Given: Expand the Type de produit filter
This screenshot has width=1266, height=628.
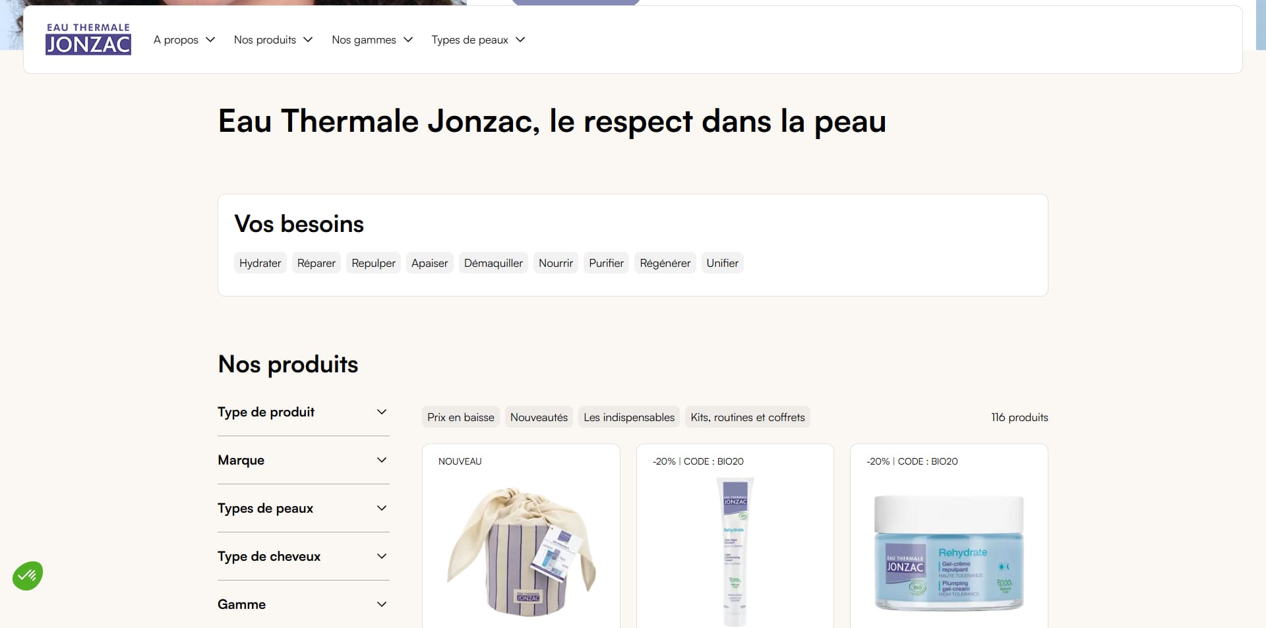Looking at the screenshot, I should 303,412.
